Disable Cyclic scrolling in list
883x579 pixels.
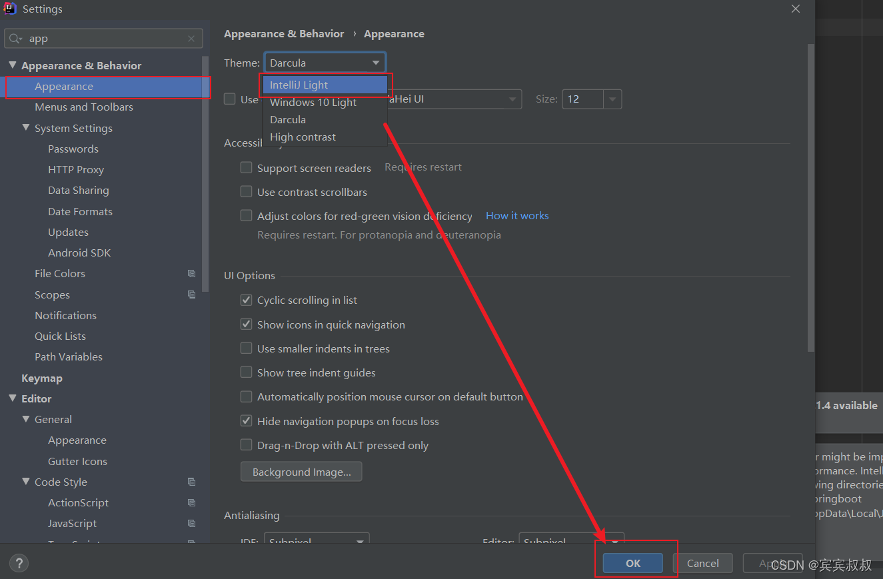pos(247,300)
